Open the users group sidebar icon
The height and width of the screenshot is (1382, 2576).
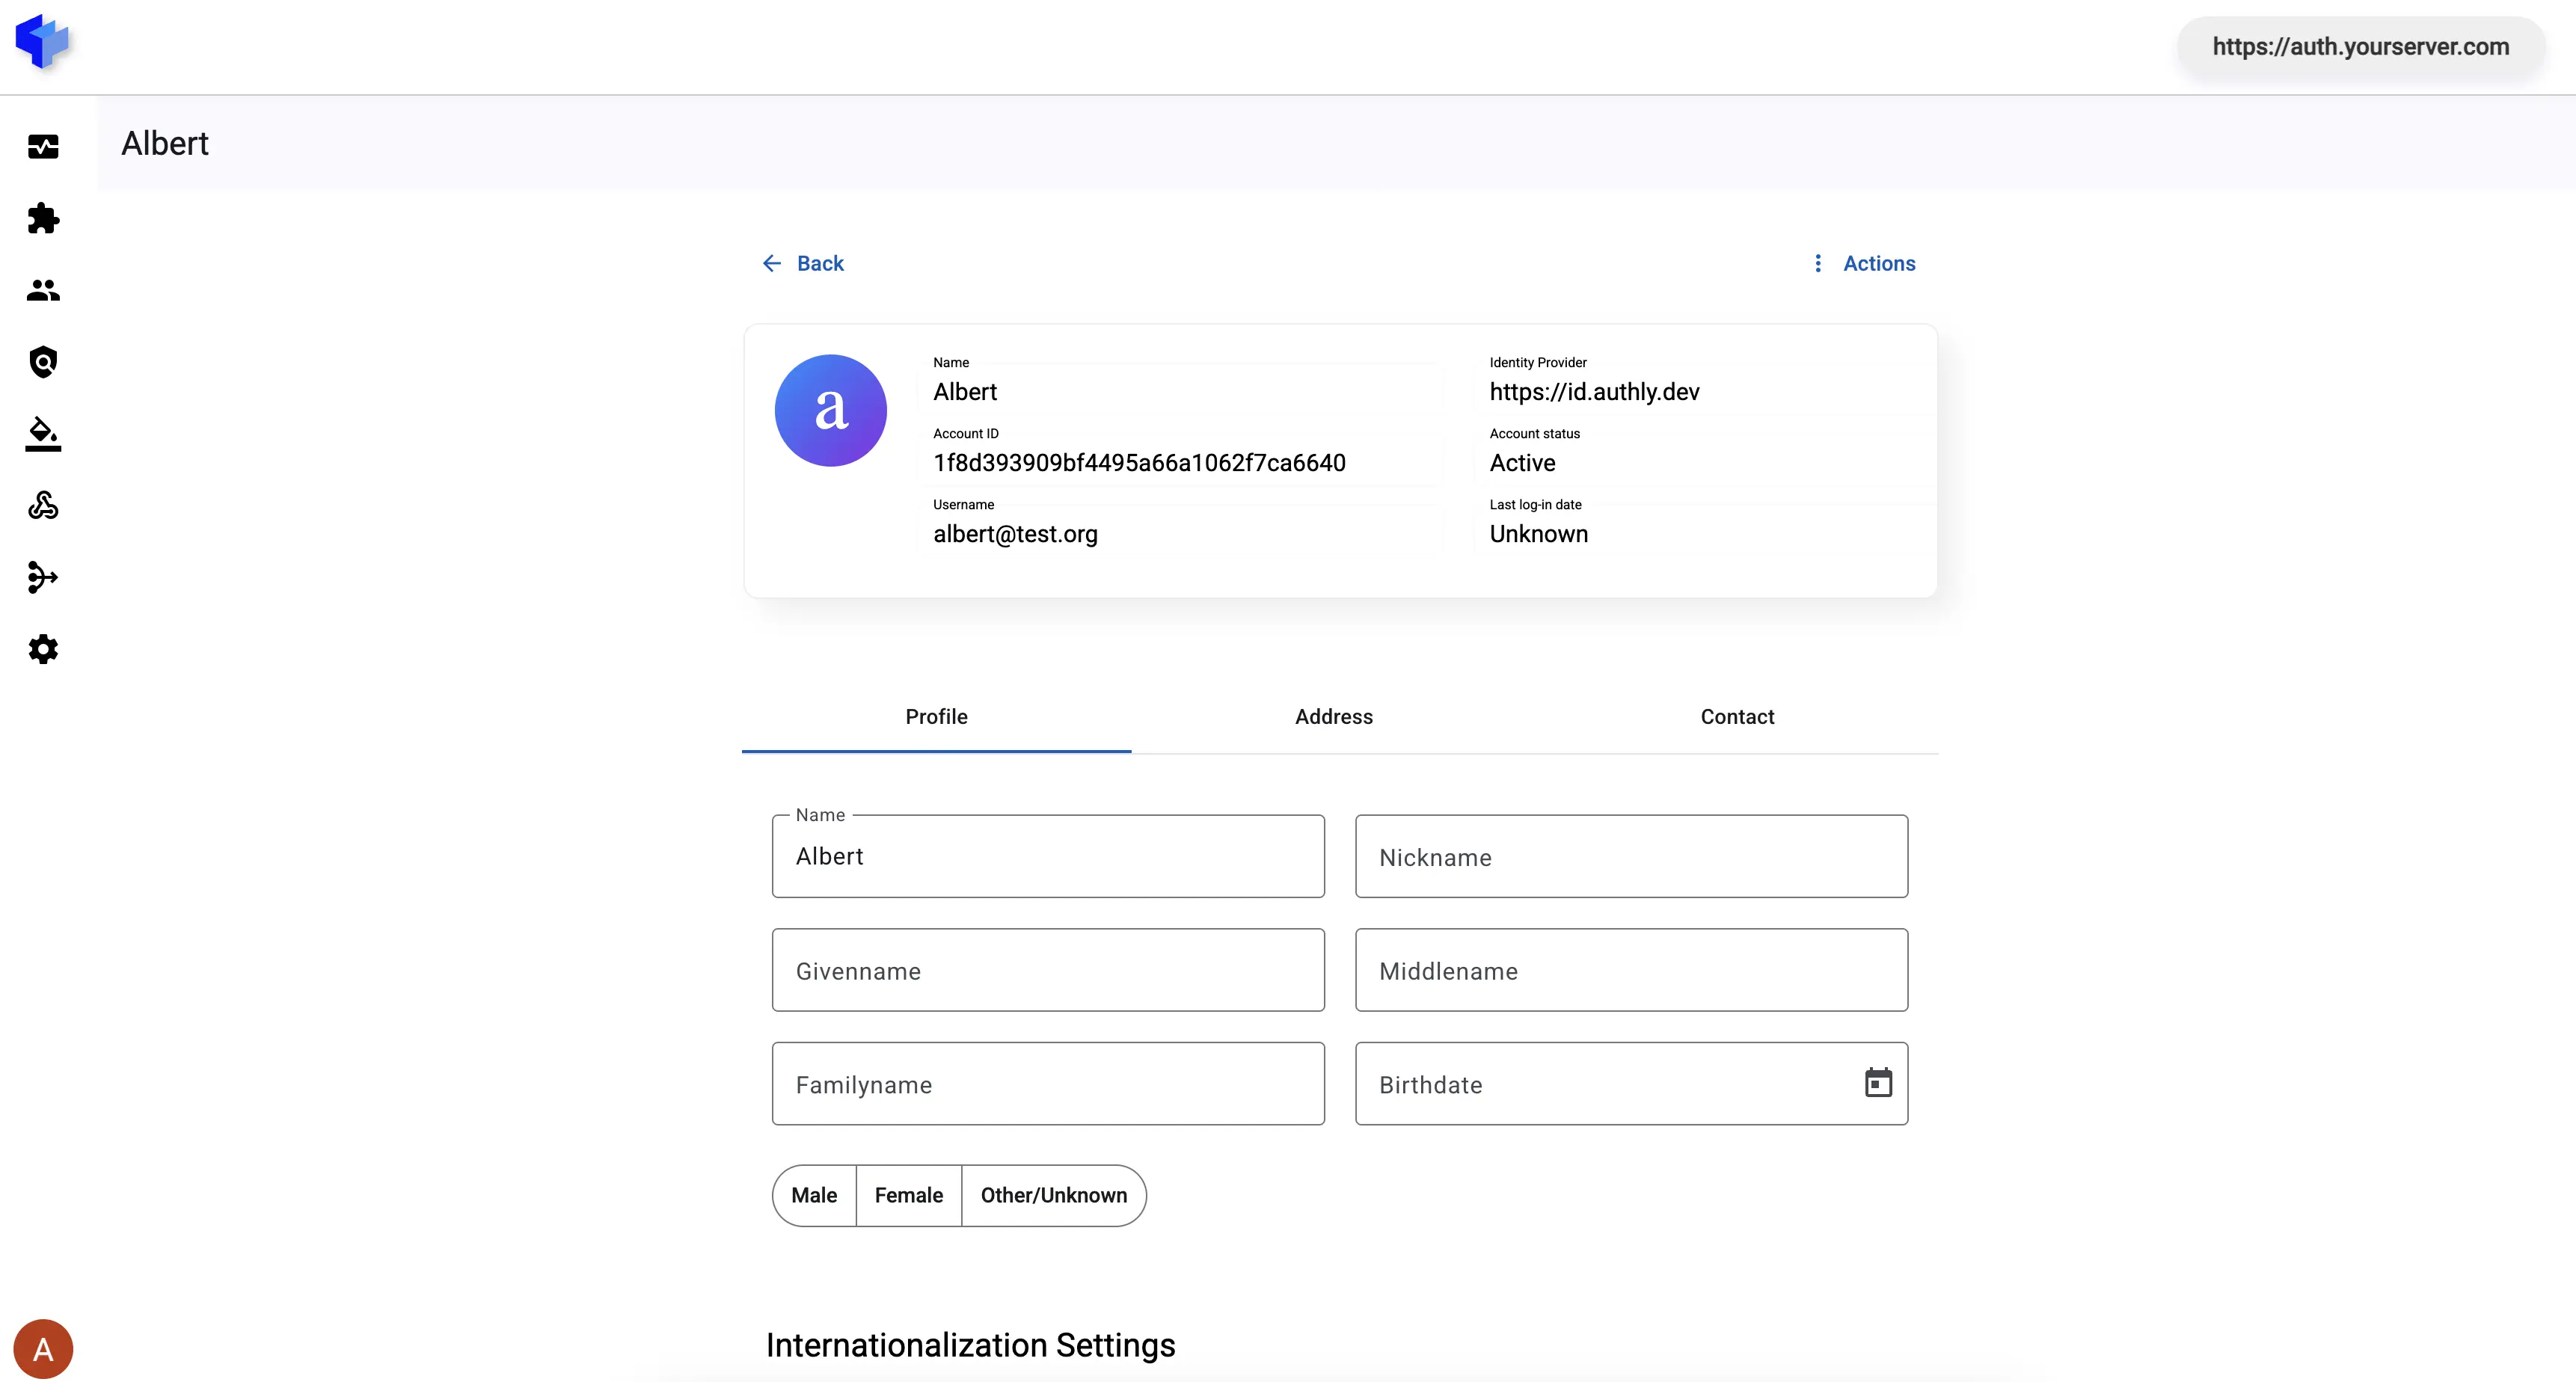click(x=43, y=290)
